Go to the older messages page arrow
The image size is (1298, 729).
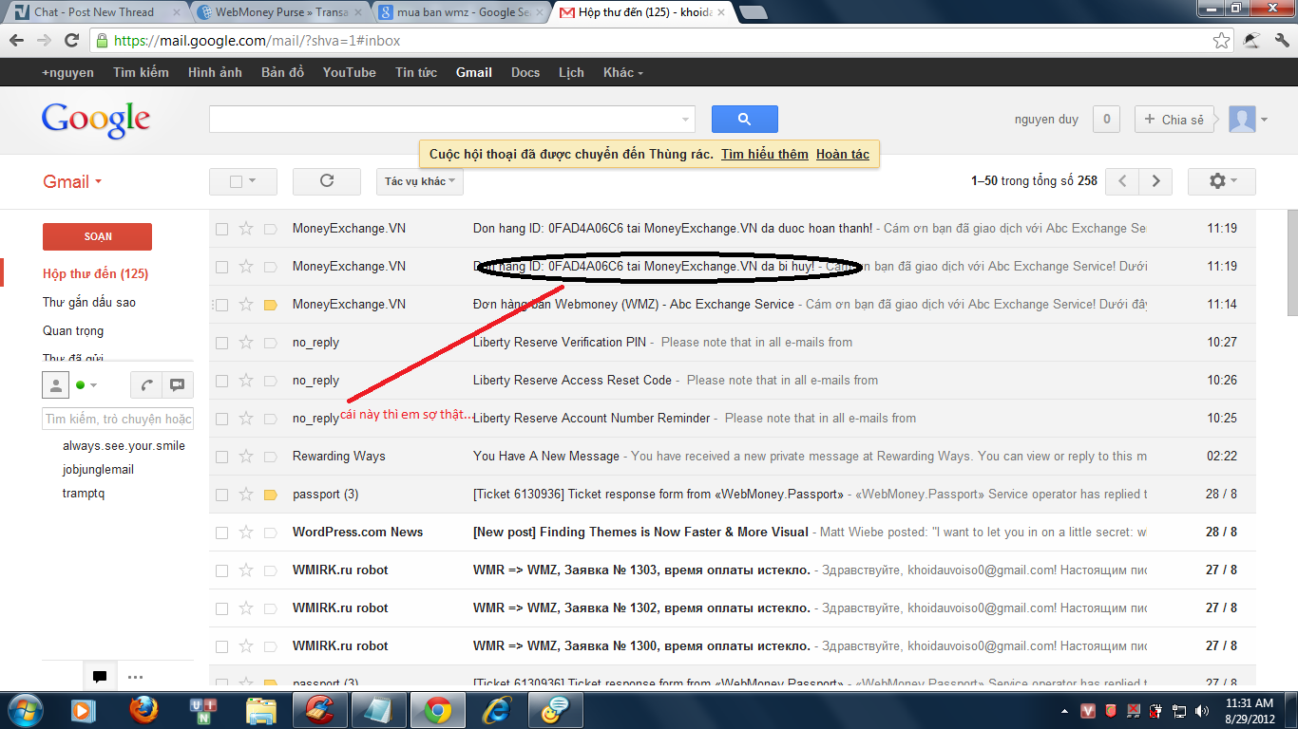pyautogui.click(x=1155, y=181)
